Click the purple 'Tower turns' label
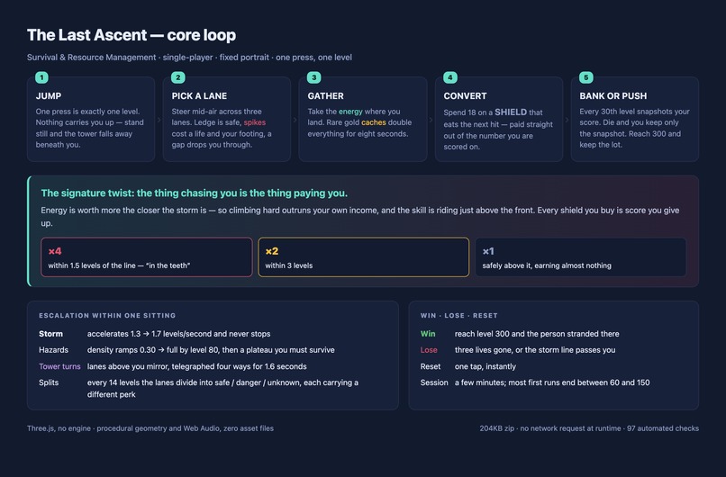The height and width of the screenshot is (477, 726). point(59,366)
